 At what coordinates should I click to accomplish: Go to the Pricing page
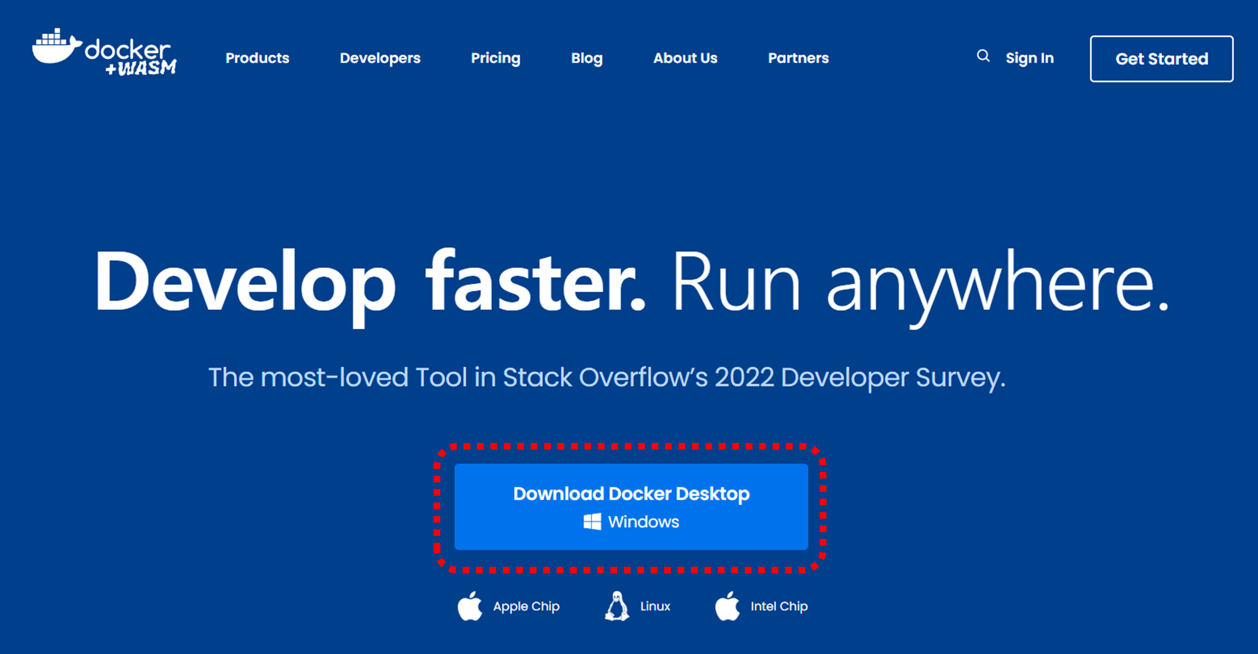click(x=495, y=58)
